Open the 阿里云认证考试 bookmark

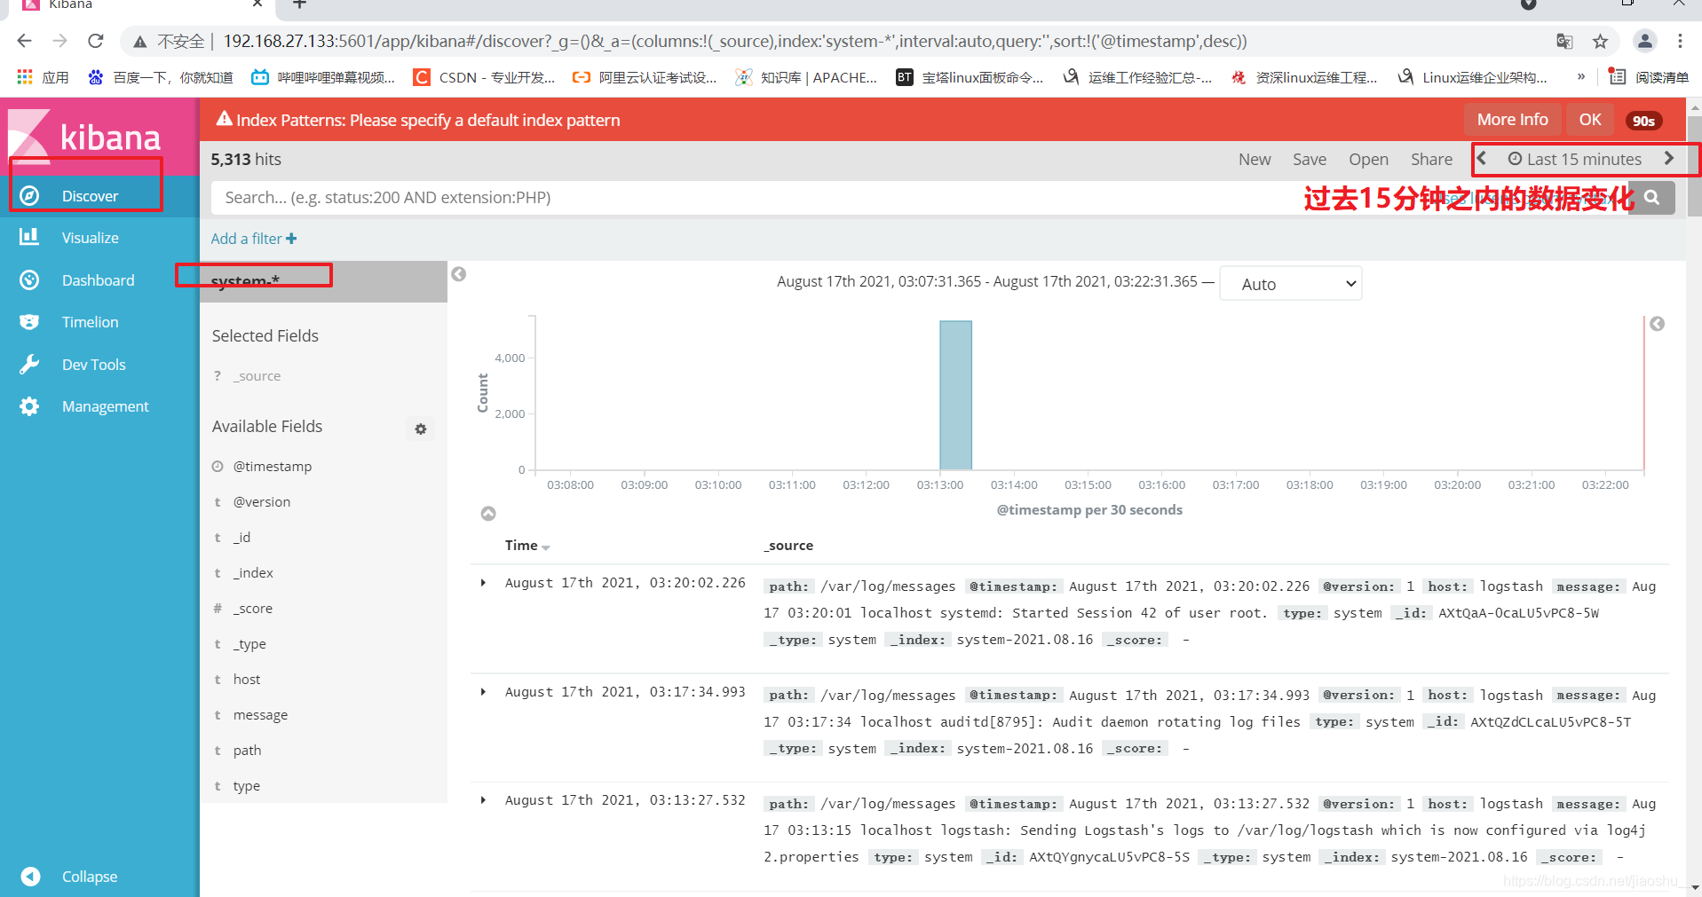645,77
